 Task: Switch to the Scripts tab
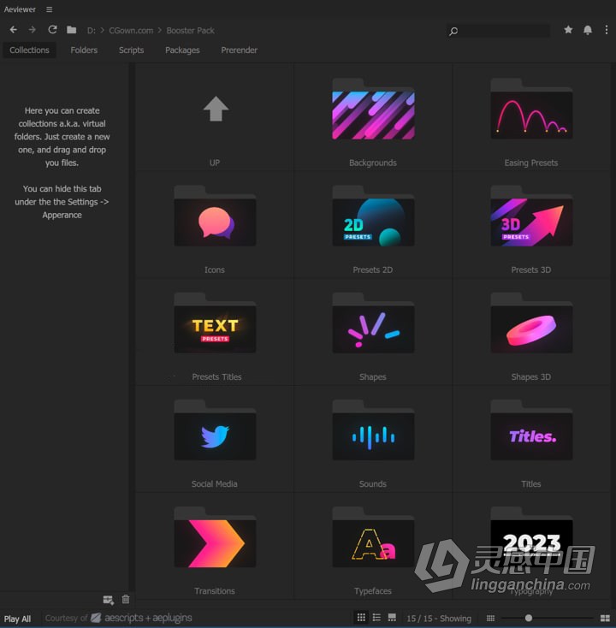point(132,50)
